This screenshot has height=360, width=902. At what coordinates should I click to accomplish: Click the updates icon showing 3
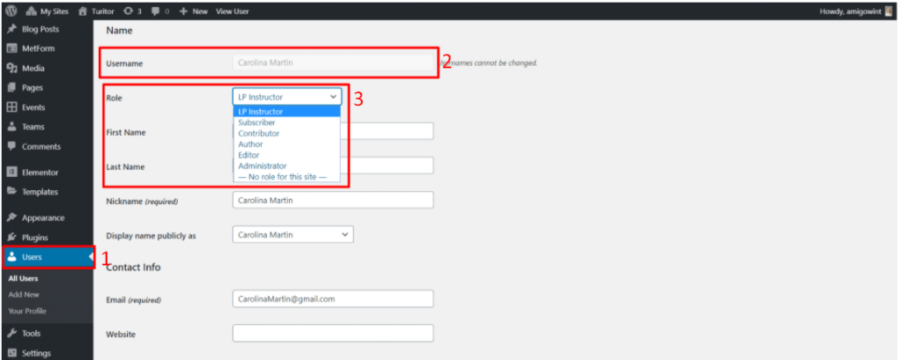[x=132, y=11]
